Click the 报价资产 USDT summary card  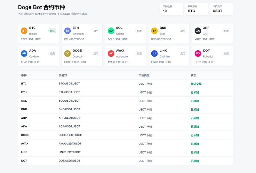pyautogui.click(x=221, y=9)
